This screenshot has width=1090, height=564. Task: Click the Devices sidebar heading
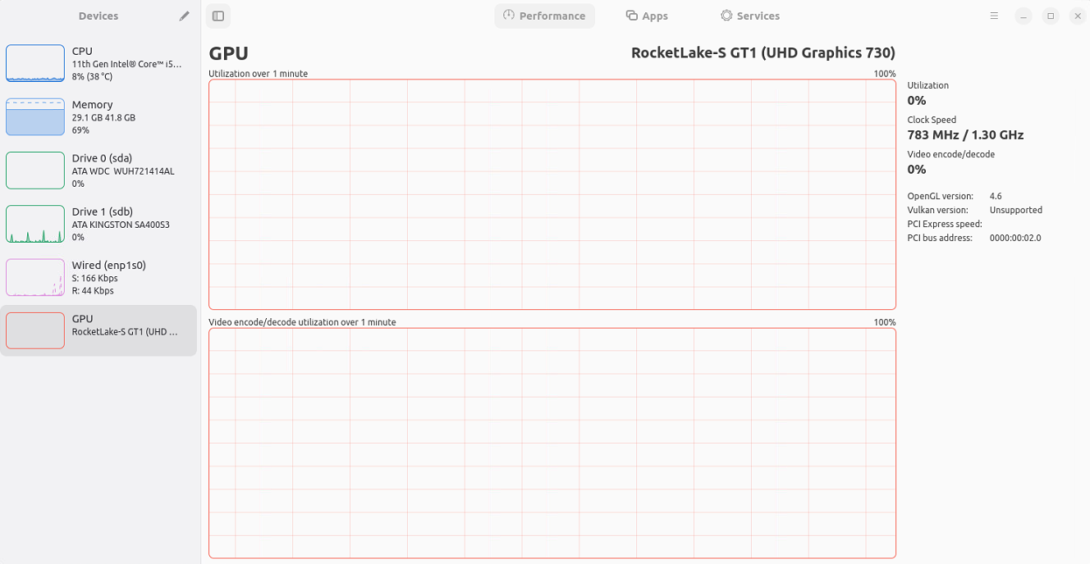click(98, 16)
